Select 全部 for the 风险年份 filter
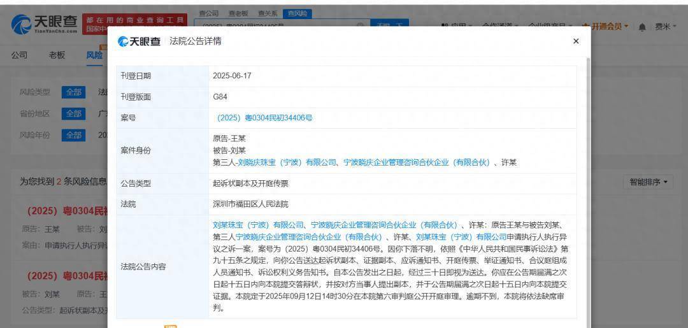 click(x=73, y=135)
